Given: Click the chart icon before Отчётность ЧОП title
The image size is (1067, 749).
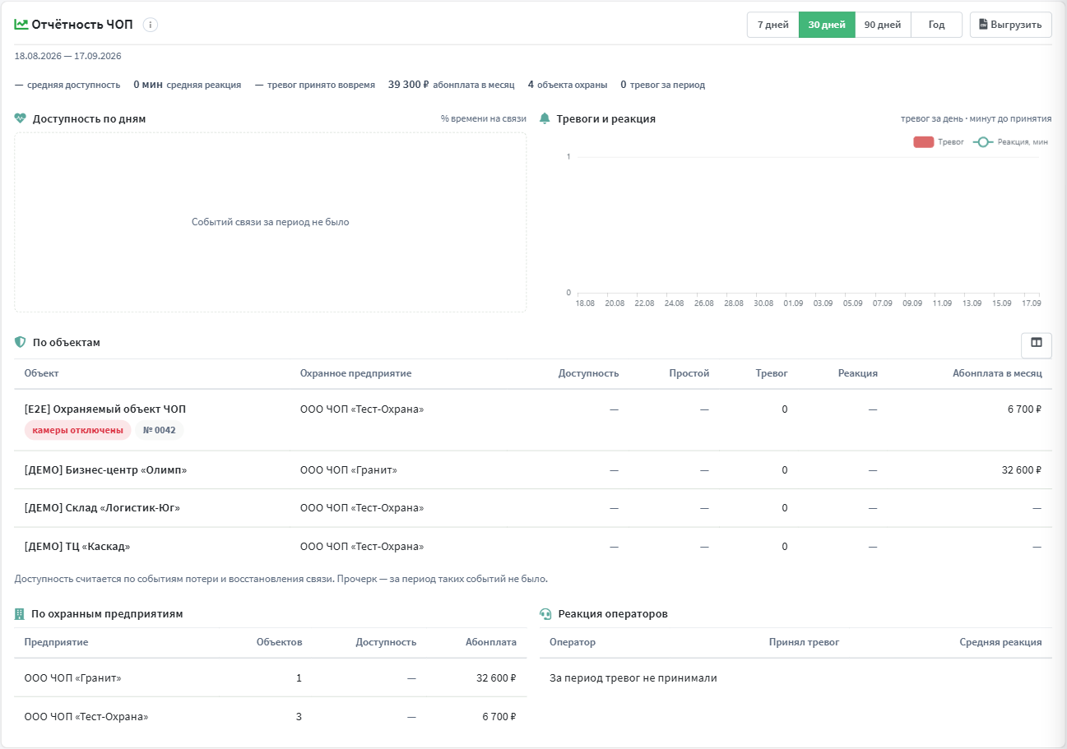Looking at the screenshot, I should (x=21, y=25).
